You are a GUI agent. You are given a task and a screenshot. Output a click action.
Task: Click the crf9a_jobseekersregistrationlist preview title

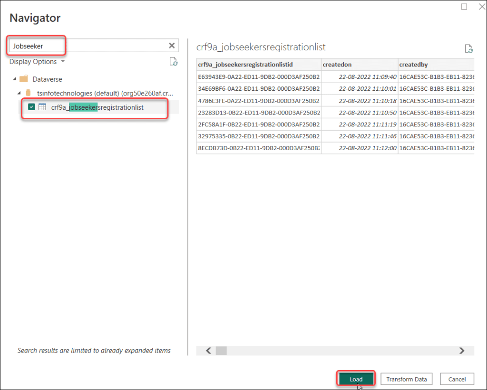261,47
